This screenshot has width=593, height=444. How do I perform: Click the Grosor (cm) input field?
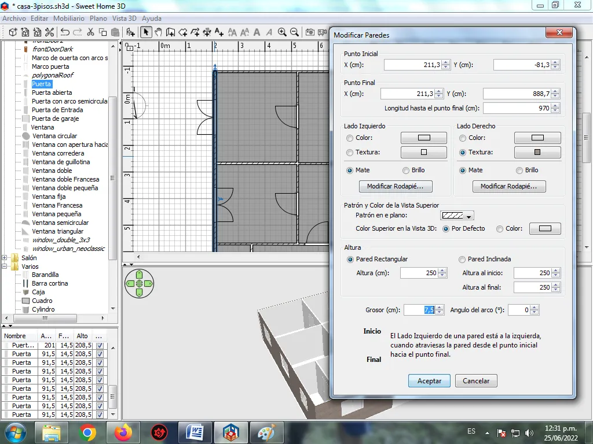420,310
